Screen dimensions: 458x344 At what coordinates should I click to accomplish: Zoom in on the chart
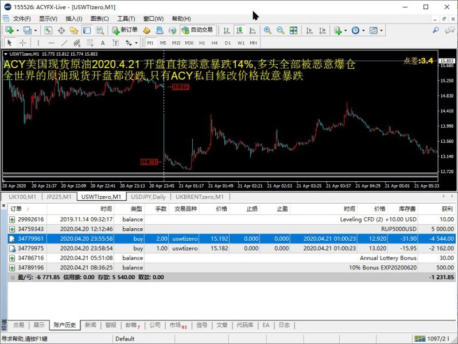[x=267, y=30]
